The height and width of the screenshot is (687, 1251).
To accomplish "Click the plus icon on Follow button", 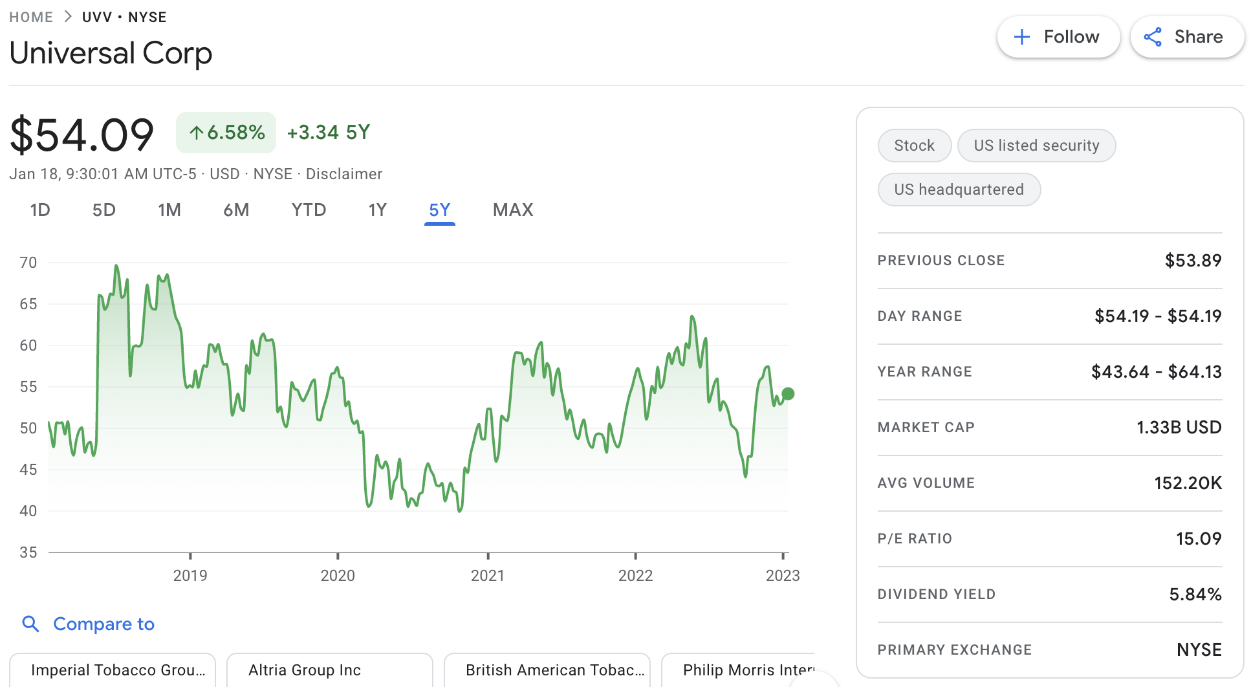I will 1022,37.
